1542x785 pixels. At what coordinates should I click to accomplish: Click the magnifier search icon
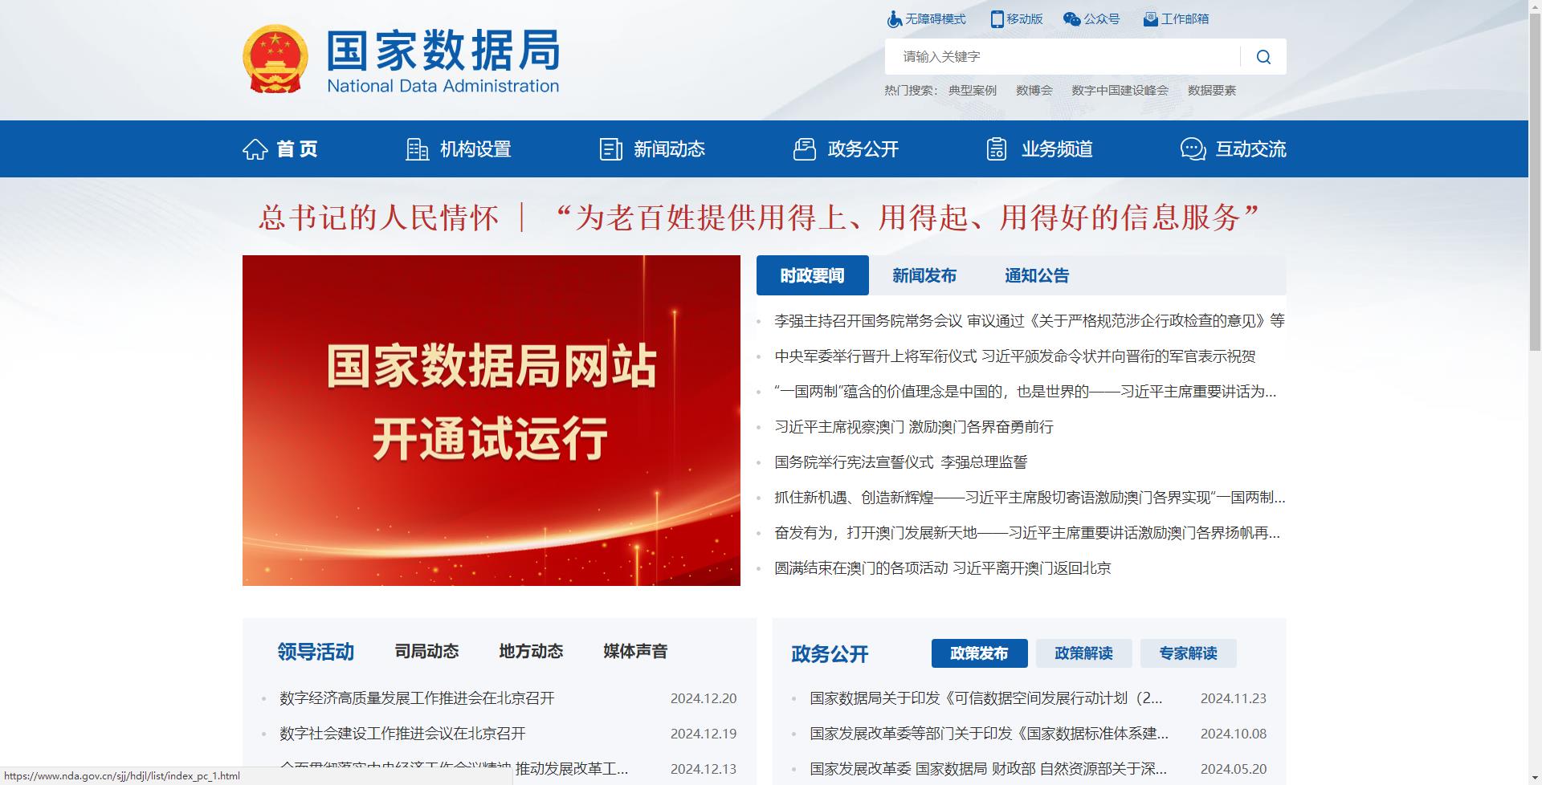[1263, 57]
